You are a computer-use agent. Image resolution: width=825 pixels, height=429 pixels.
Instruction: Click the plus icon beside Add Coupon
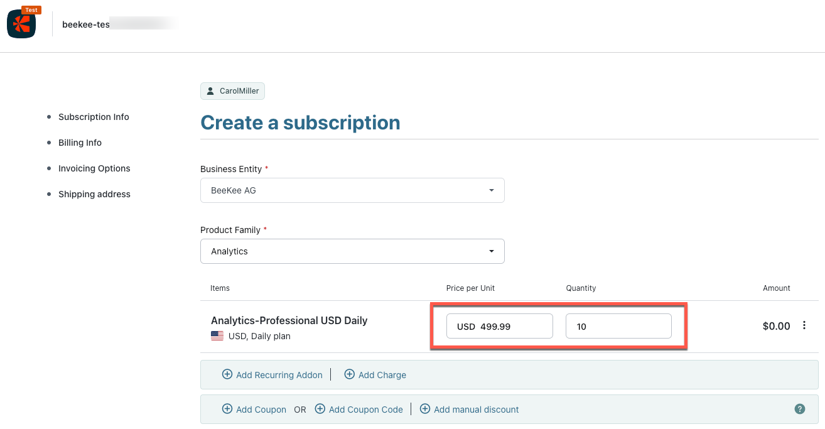[x=227, y=409]
